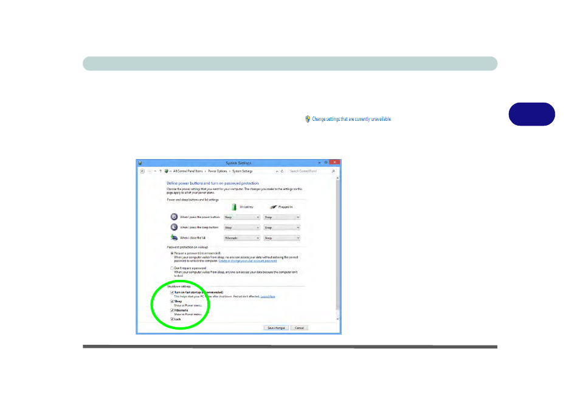Open sleep button On battery dropdown
Screen dimensions: 580x408
point(241,228)
